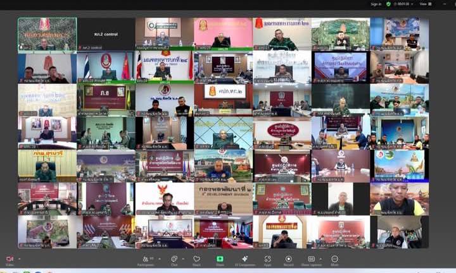Screen dimensions: 456x273
Task: Toggle meeting recording with Record
Action: point(289,259)
